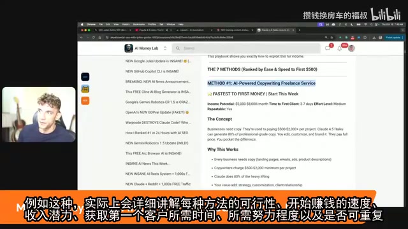This screenshot has width=408, height=229.
Task: Bookmark this page with the star icon
Action: pos(331,38)
